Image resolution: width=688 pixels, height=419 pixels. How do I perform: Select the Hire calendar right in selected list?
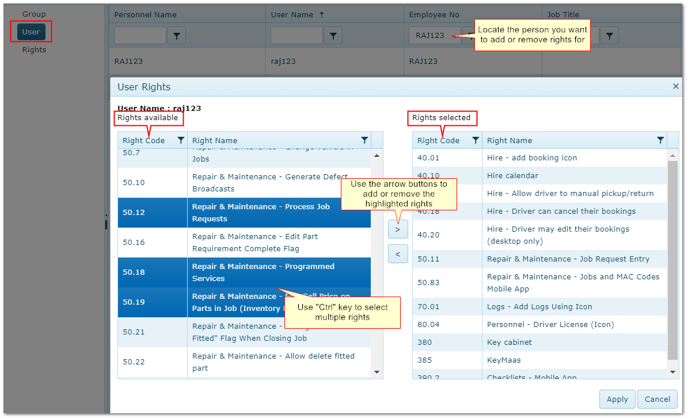(x=512, y=176)
